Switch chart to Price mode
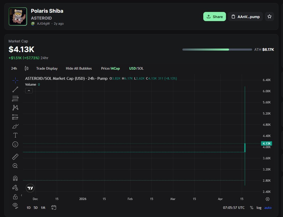283x217 pixels. (x=105, y=68)
